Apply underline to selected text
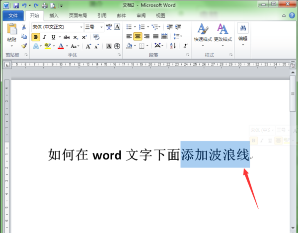 click(x=54, y=37)
